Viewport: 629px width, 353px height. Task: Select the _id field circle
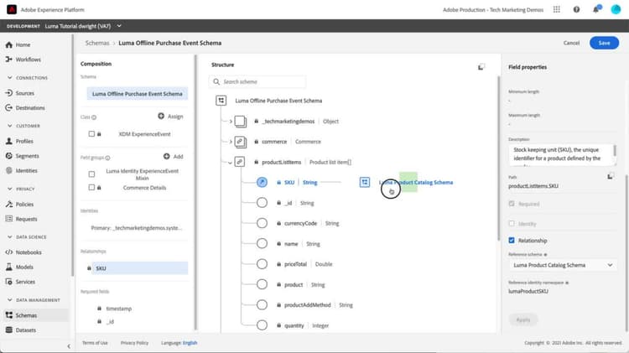coord(262,203)
